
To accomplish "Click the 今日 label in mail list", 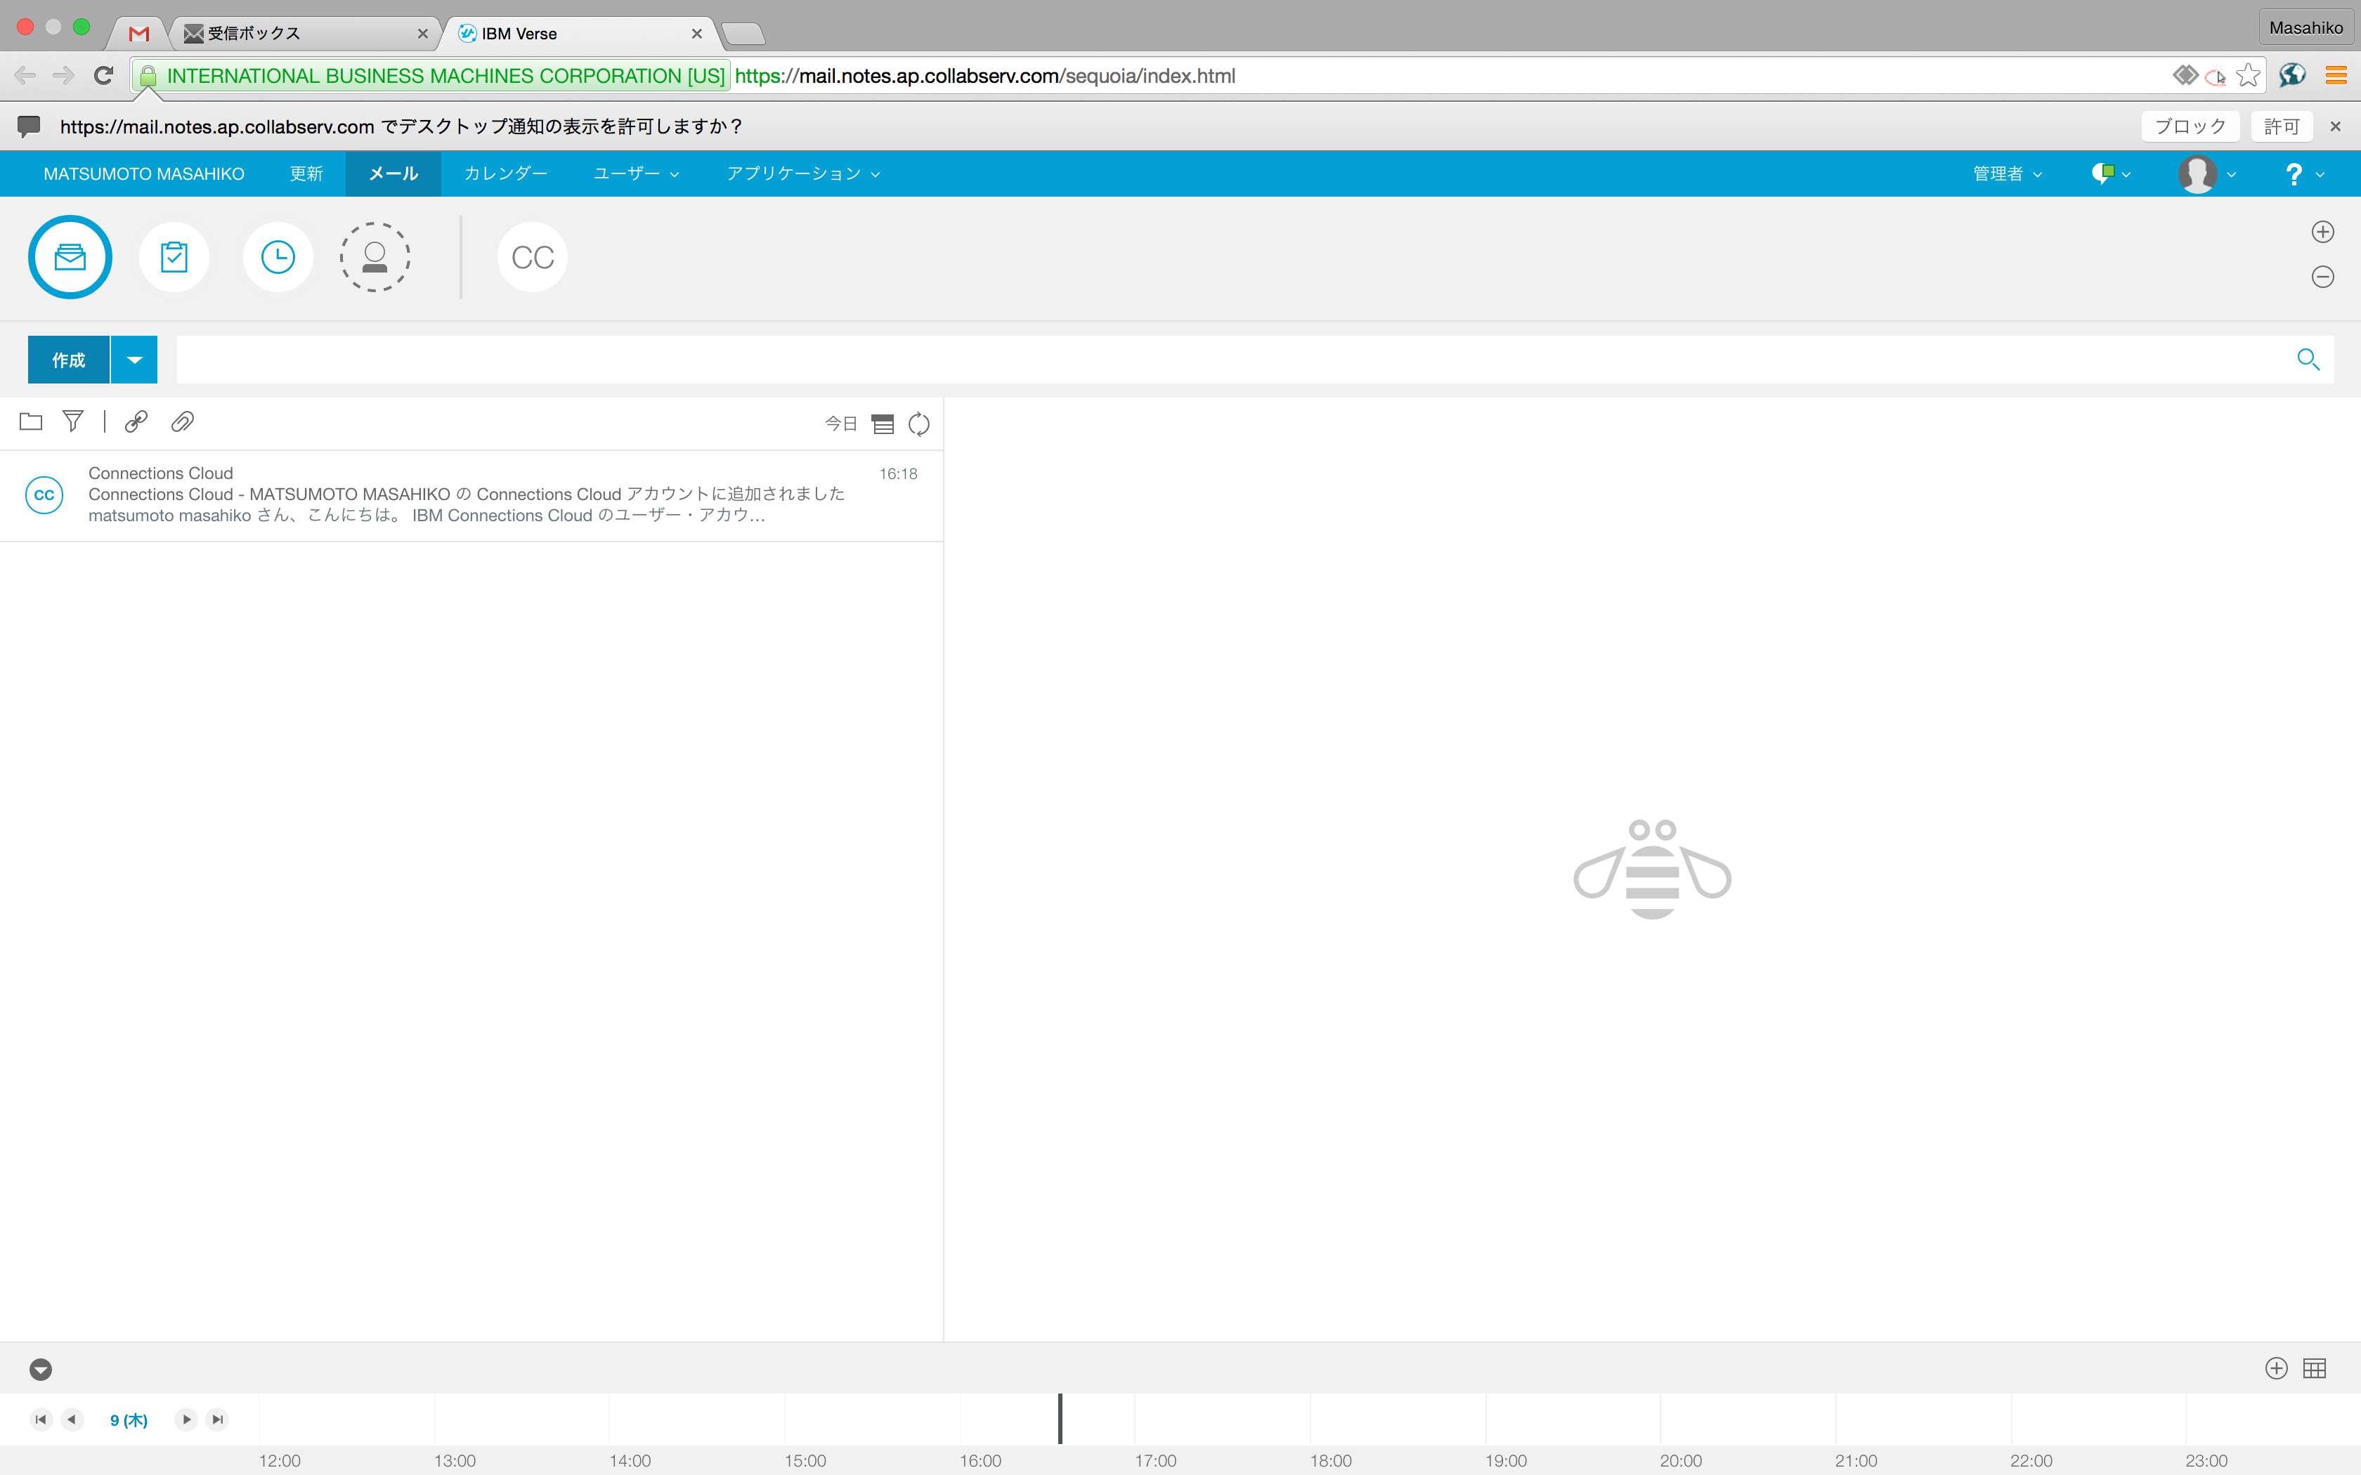I will [x=841, y=424].
